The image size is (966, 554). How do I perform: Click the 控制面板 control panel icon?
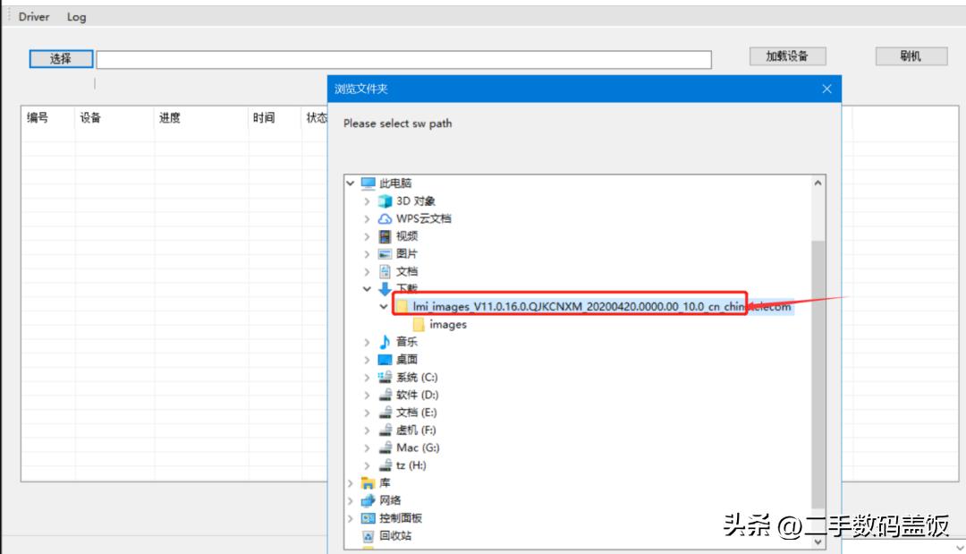click(369, 518)
